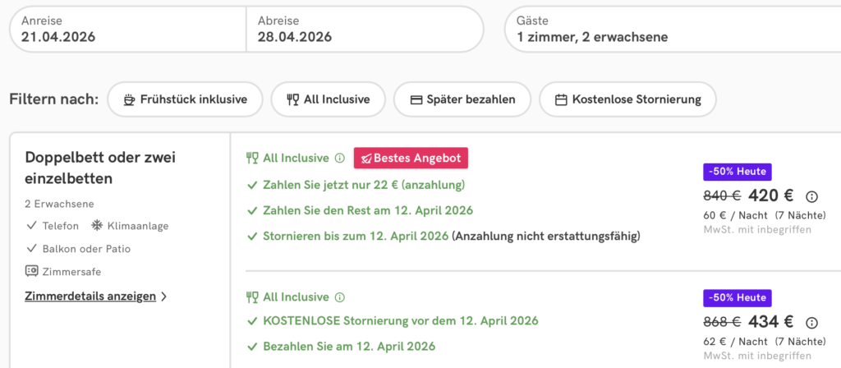This screenshot has width=841, height=368.
Task: Enable the Später bezahlen filter
Action: coord(462,99)
